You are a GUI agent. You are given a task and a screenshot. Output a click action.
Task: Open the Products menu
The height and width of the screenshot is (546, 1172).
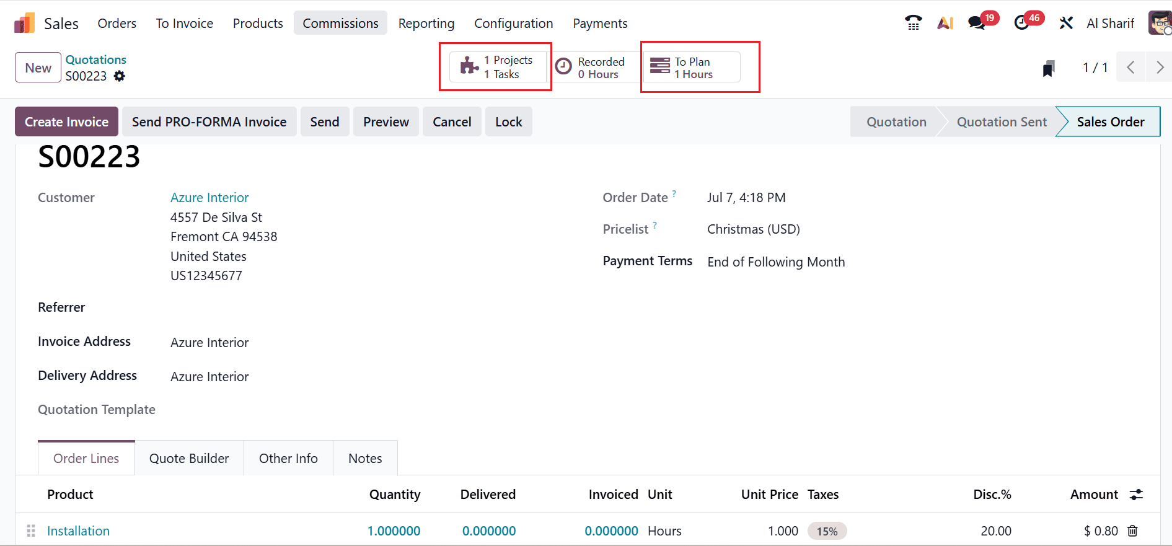click(x=258, y=23)
